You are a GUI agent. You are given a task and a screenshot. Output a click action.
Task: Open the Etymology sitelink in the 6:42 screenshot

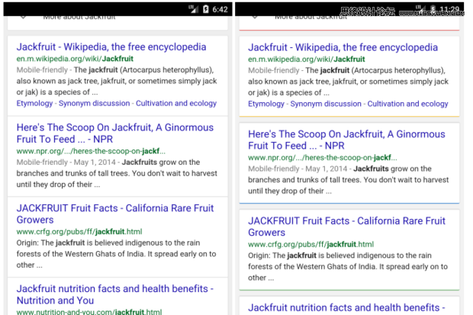[x=34, y=103]
